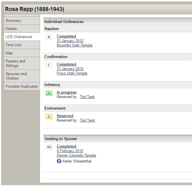
Task: Open the Bountiful Utah Temple link
Action: 74,45
